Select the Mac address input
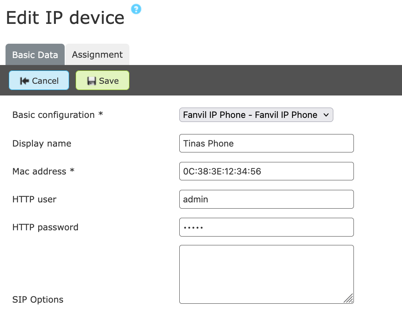This screenshot has height=321, width=402. point(266,171)
